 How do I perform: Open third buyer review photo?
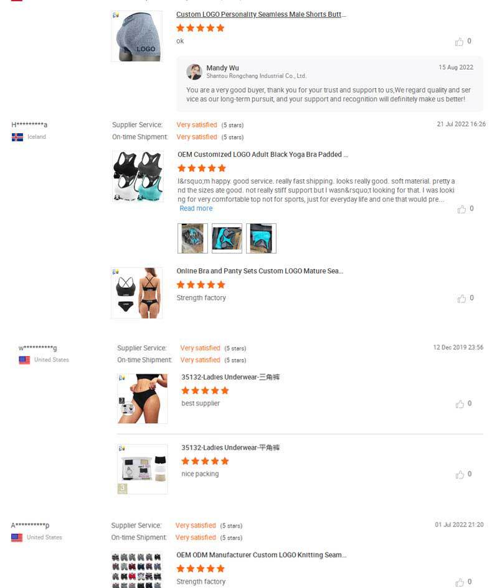(x=261, y=238)
